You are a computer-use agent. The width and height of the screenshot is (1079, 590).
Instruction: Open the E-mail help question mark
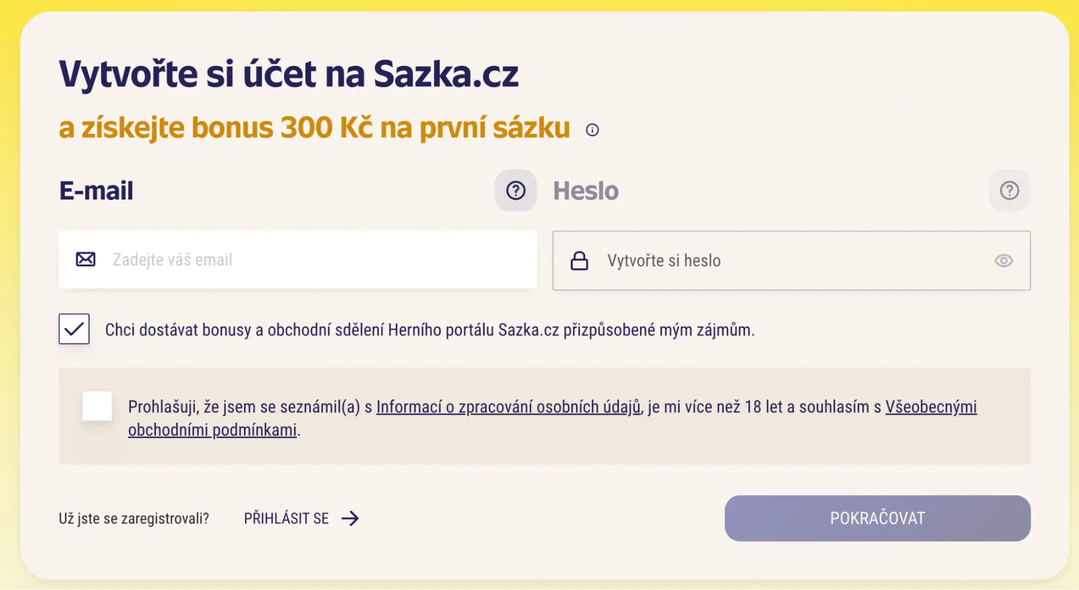point(515,190)
